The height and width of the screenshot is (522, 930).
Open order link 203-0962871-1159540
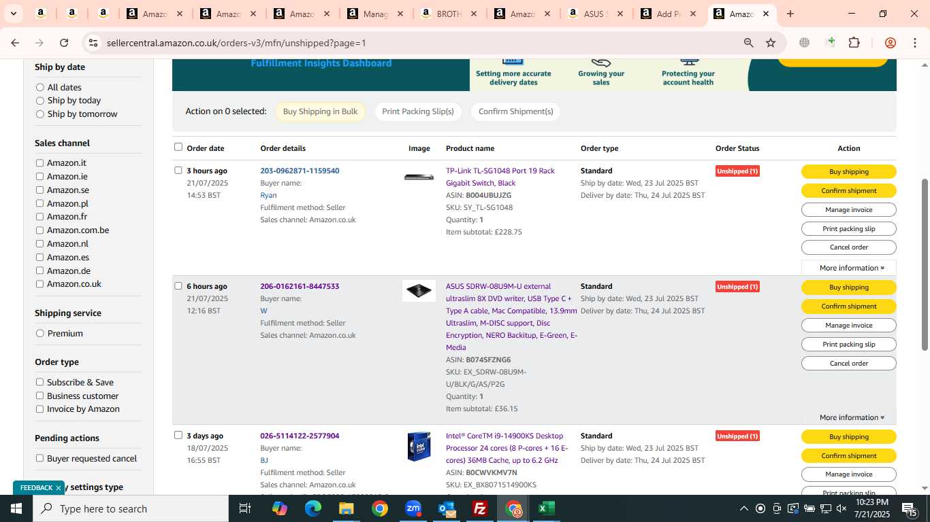click(300, 171)
